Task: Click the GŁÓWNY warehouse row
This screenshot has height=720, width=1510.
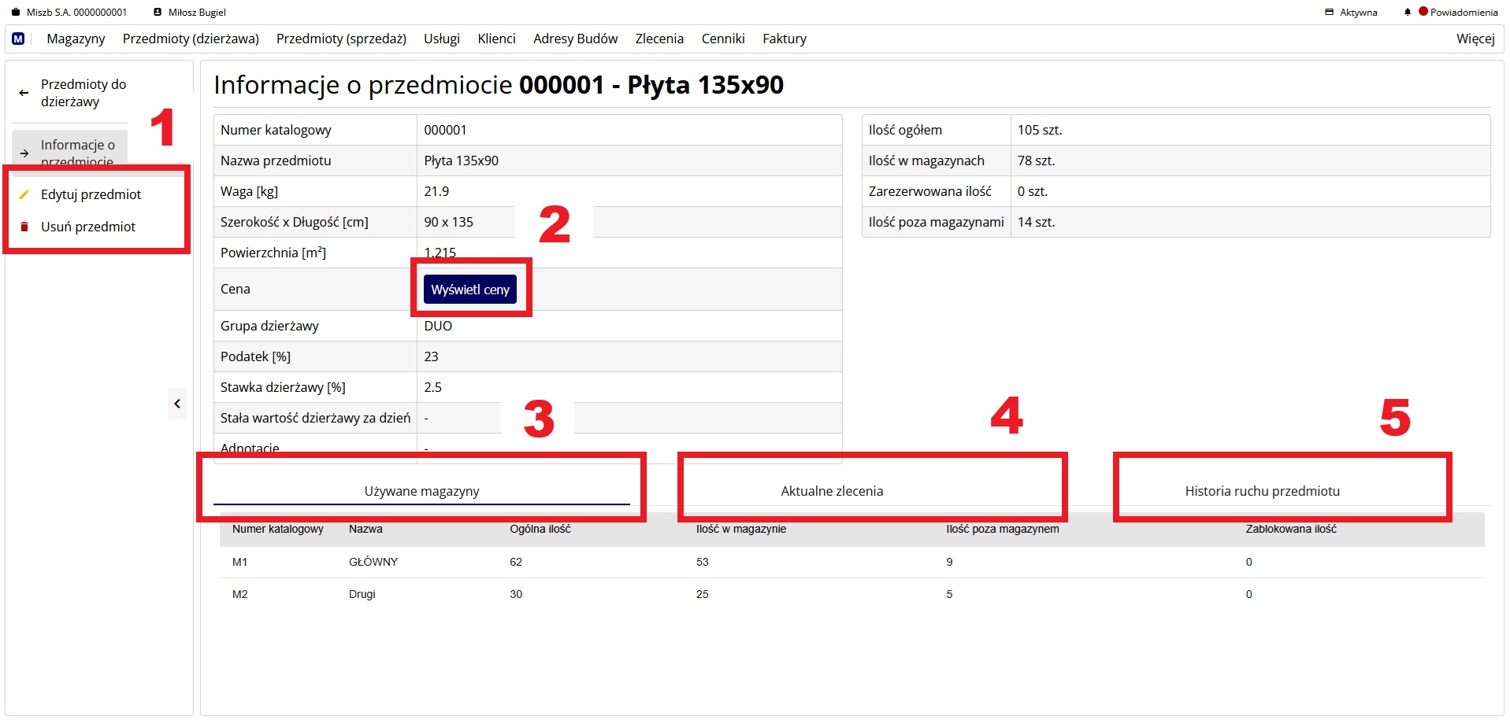Action: (x=373, y=562)
